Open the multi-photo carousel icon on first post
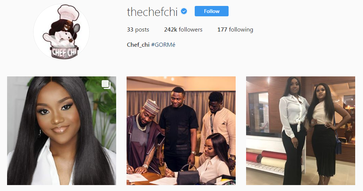 (106, 85)
